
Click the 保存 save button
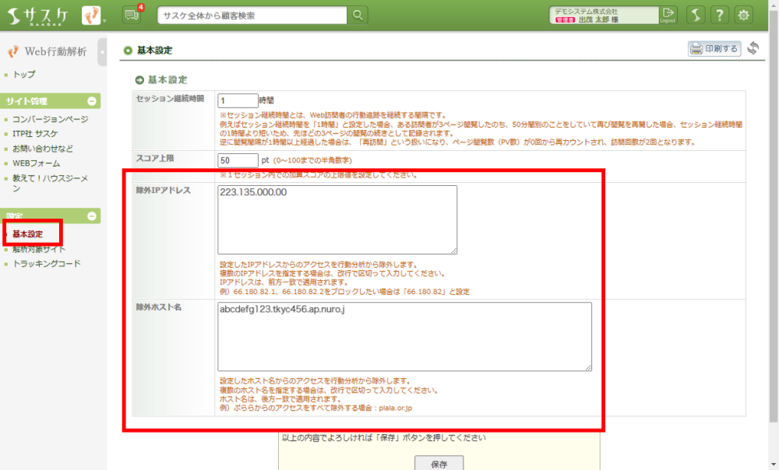[x=439, y=463]
